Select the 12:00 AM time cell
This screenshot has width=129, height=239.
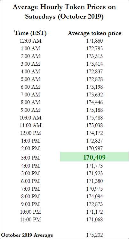pos(30,41)
